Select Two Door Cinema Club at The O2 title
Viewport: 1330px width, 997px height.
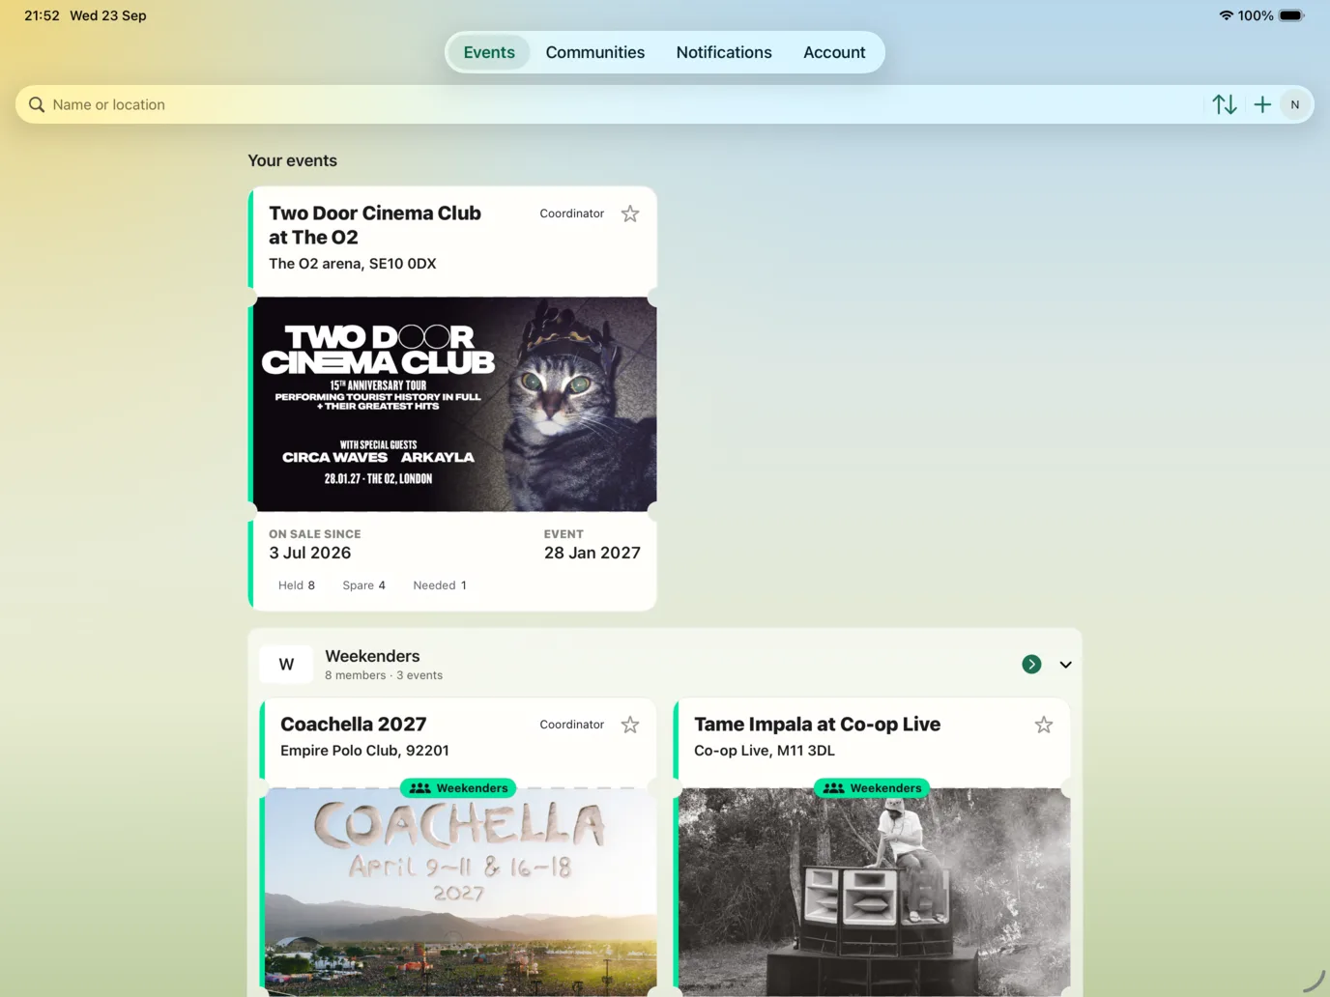[375, 225]
